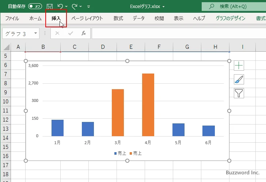Open the ファイル tab
This screenshot has height=182, width=266.
(12, 18)
